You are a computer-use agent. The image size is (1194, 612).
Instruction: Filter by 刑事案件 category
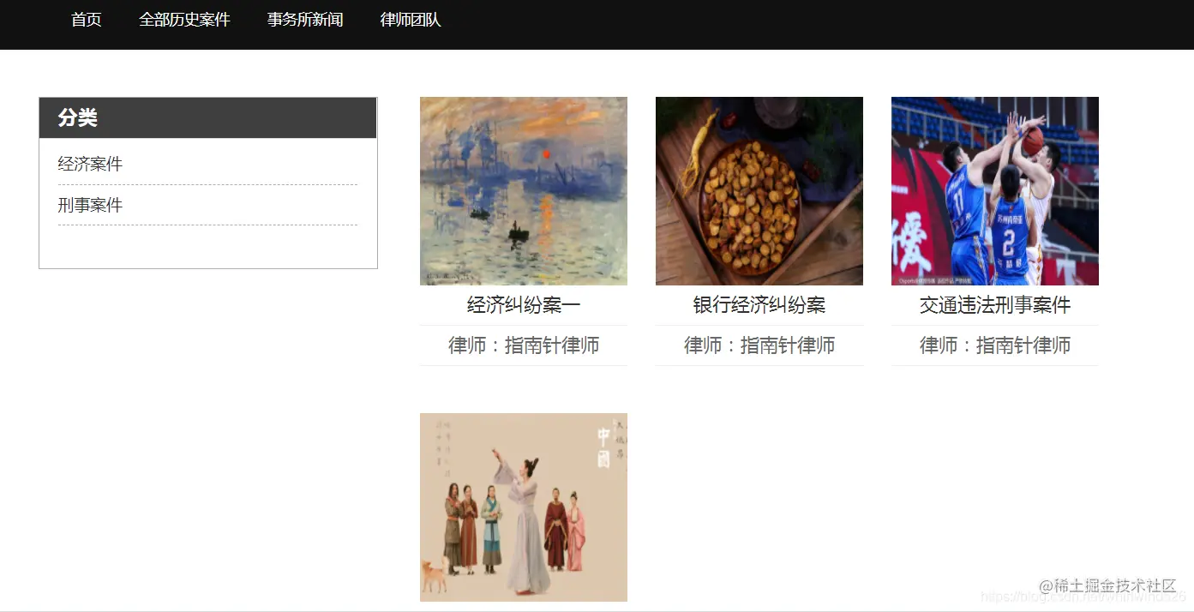point(90,205)
